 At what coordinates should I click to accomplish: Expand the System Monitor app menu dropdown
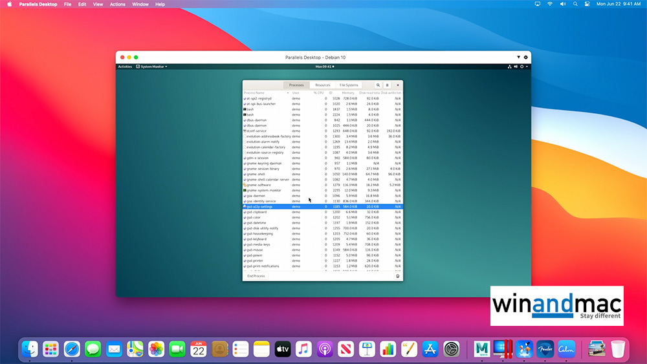tap(151, 67)
